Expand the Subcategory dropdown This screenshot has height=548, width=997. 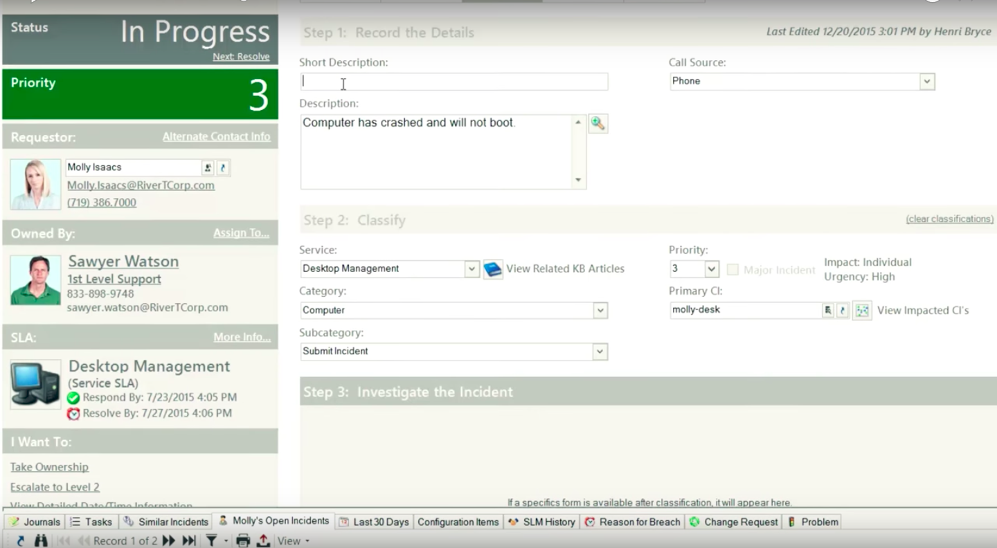(x=601, y=351)
